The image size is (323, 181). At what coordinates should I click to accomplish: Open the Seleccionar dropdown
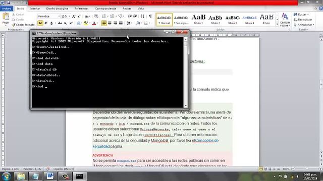(304, 25)
